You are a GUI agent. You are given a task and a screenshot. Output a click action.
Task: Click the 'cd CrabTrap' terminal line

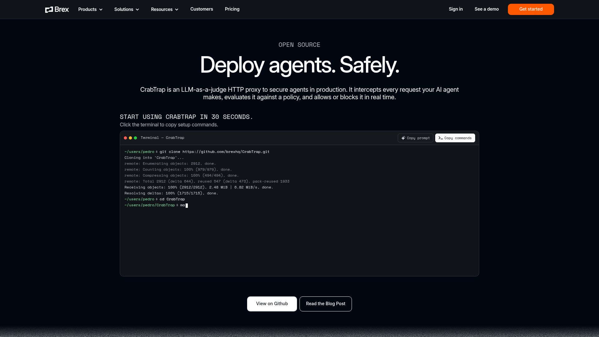[154, 199]
